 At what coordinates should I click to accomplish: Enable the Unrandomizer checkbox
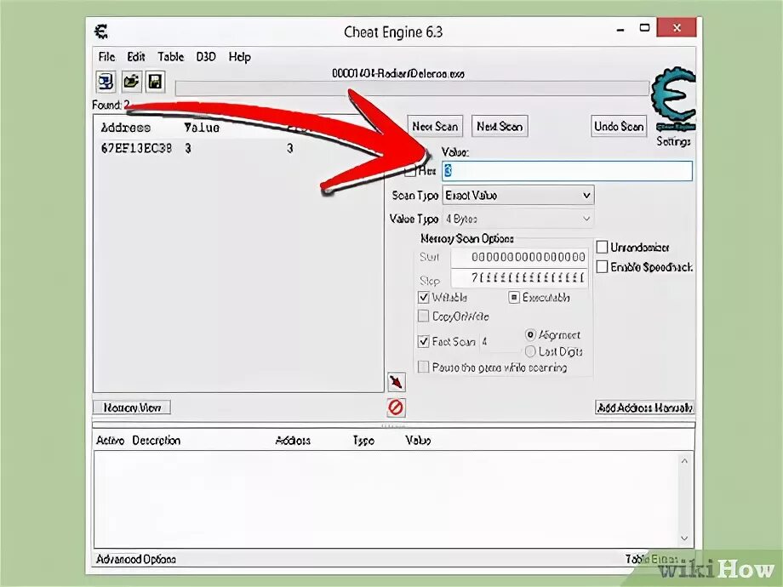pyautogui.click(x=603, y=247)
